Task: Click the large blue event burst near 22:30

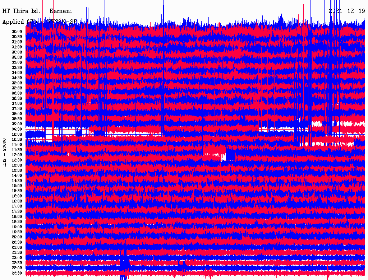Action: [x=124, y=264]
